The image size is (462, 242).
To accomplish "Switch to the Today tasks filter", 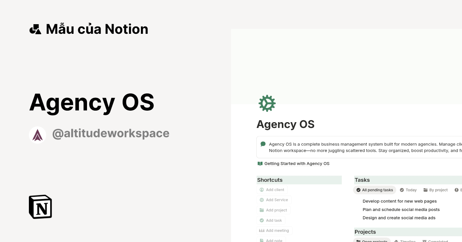I will tap(408, 190).
